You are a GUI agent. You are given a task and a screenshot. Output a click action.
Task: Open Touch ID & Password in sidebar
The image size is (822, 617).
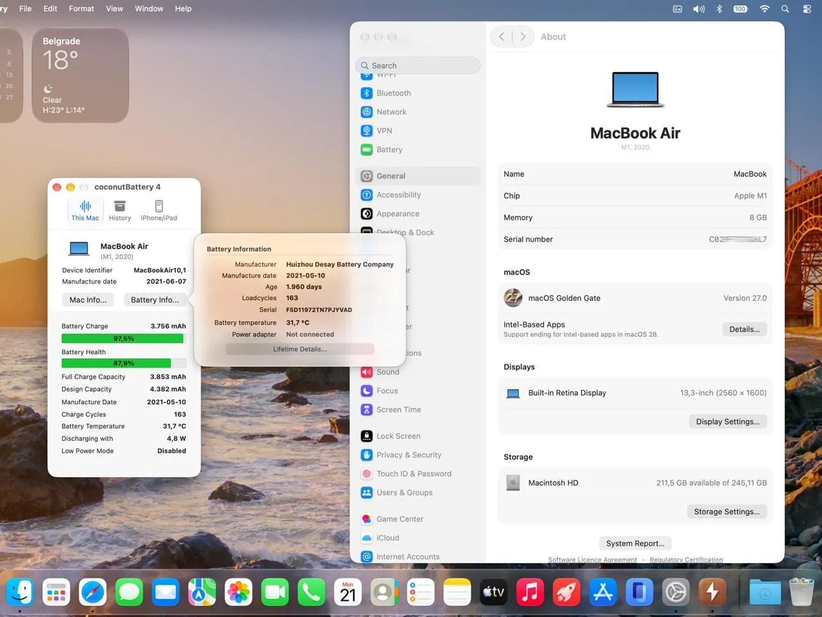point(417,474)
